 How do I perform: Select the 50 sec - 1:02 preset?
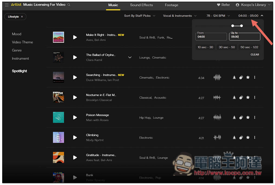(x=249, y=47)
